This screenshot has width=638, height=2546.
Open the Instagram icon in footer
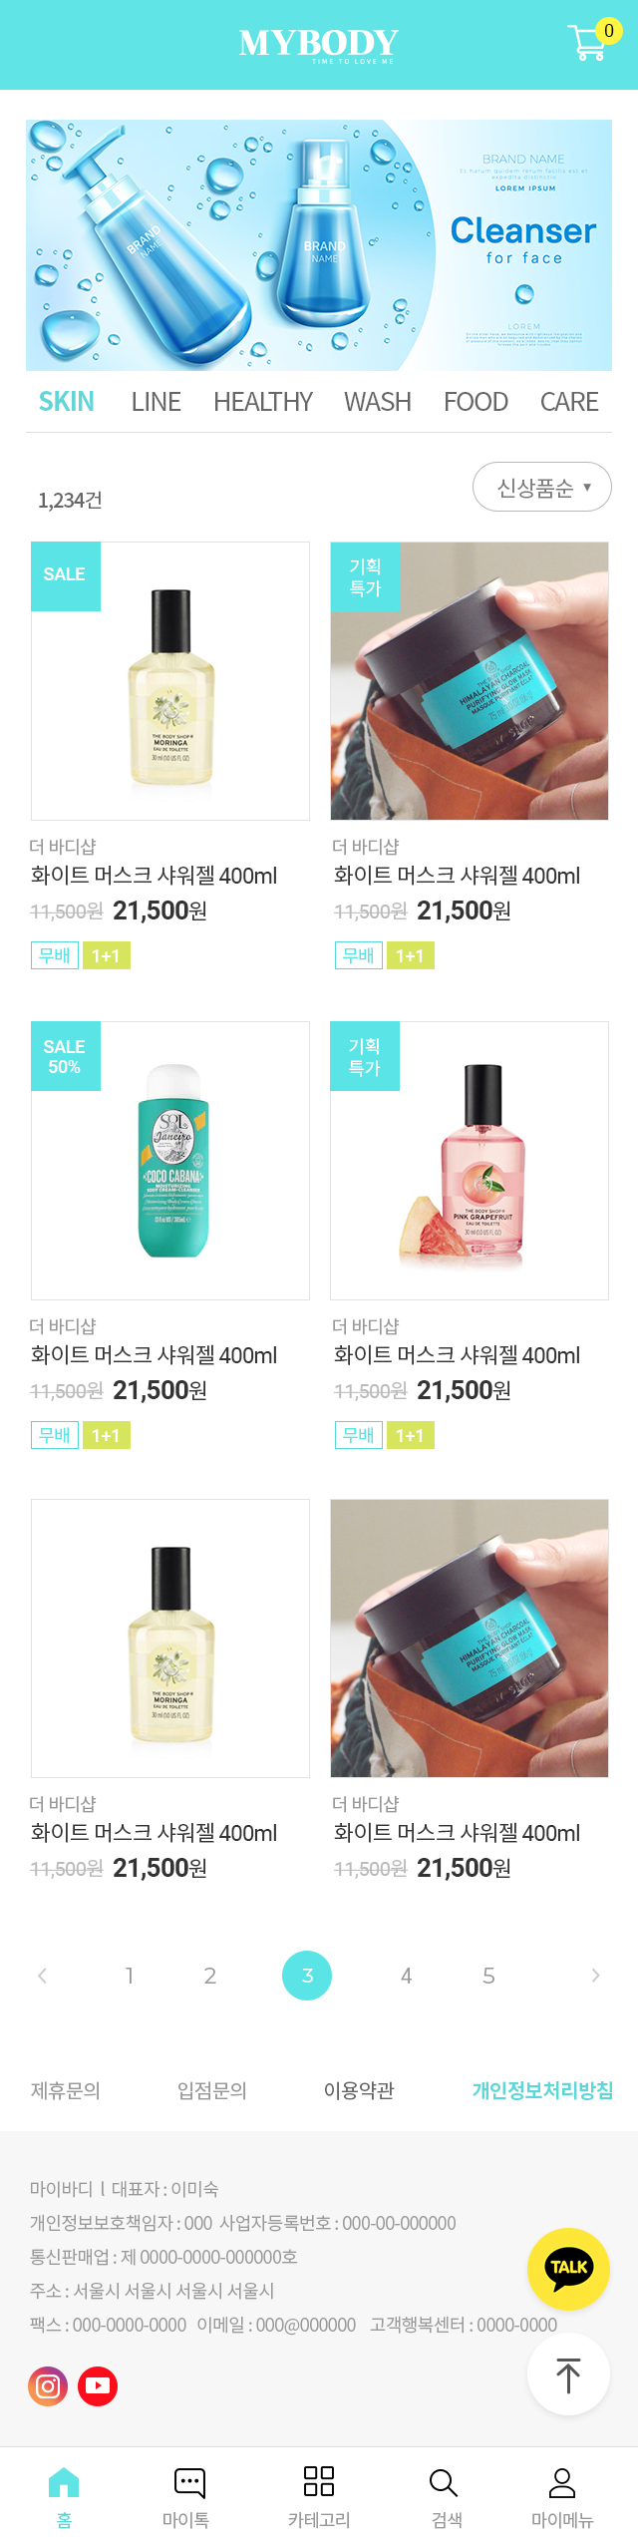[x=48, y=2386]
